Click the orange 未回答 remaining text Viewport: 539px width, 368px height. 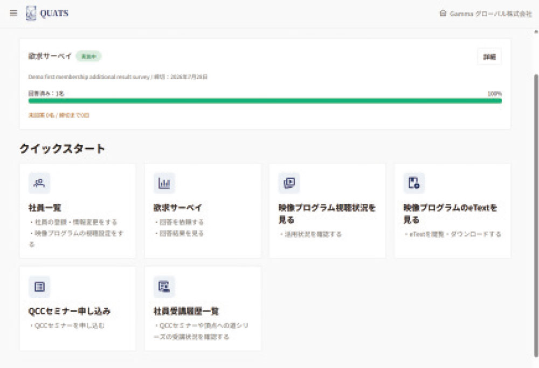59,115
